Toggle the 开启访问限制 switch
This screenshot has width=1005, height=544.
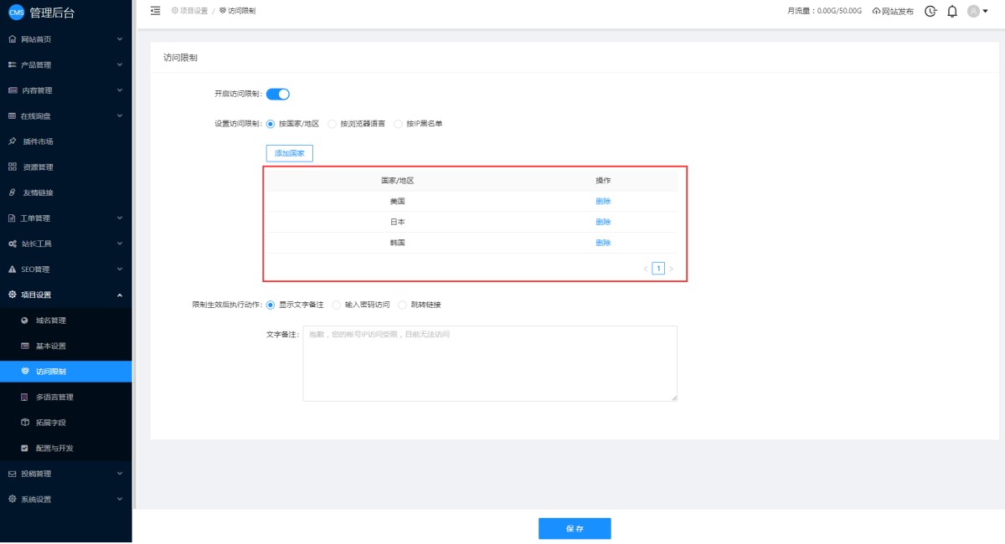277,94
